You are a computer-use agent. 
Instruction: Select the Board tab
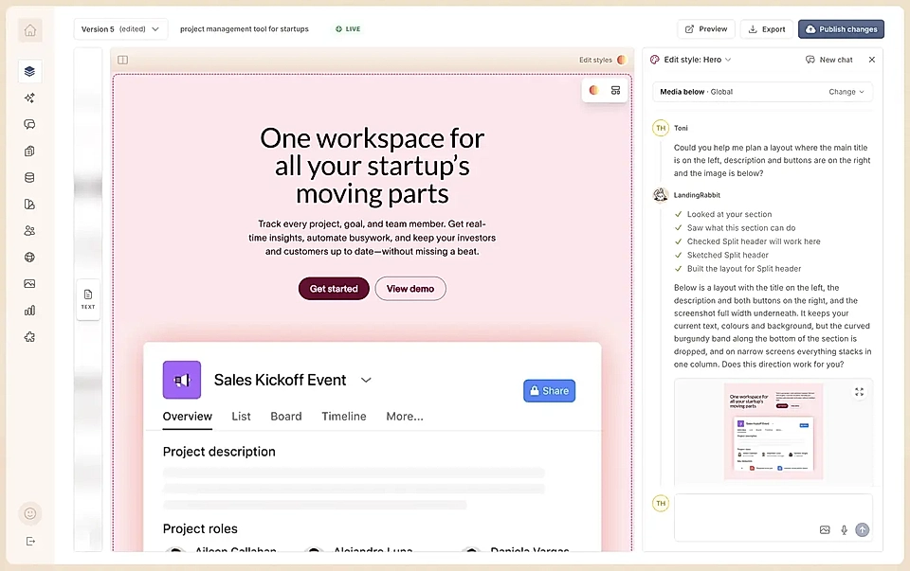tap(286, 417)
